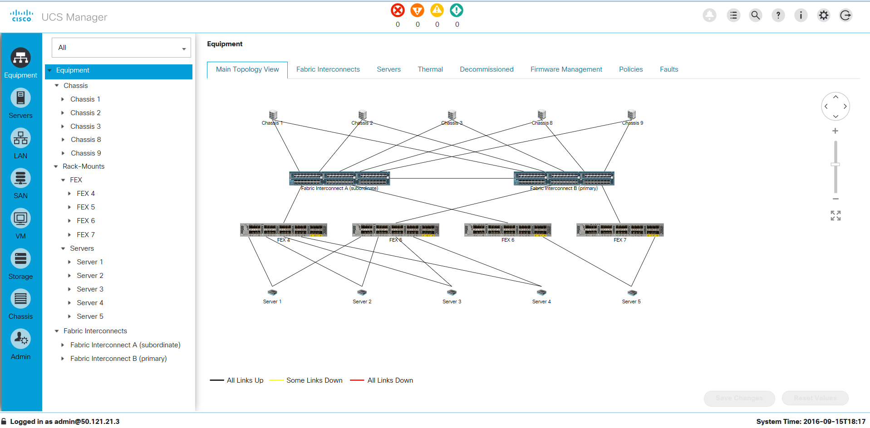Open the SAN navigation icon

20,178
